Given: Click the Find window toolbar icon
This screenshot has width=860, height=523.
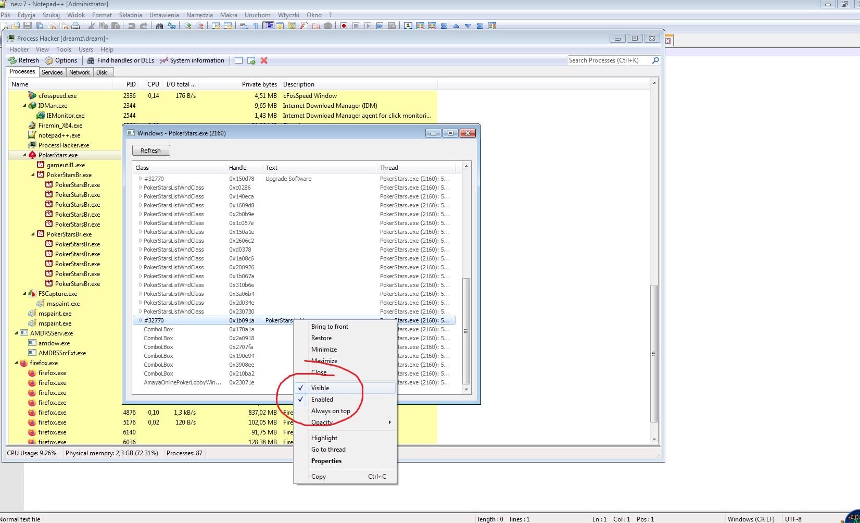Looking at the screenshot, I should coord(238,60).
